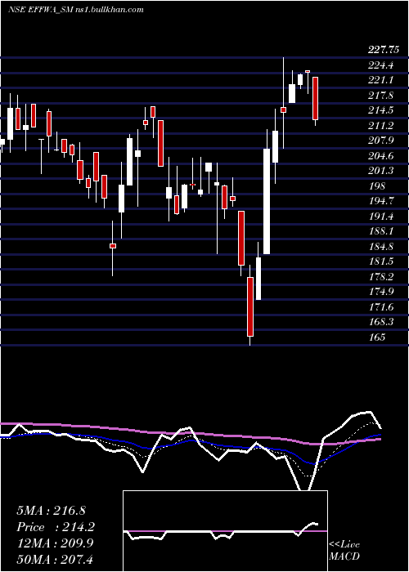
Task: Click the 165 price axis label
Action: click(x=377, y=337)
